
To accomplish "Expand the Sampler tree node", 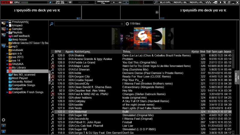I will (7, 29).
